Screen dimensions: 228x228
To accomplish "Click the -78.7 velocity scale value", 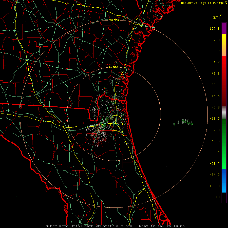I will [x=215, y=164].
